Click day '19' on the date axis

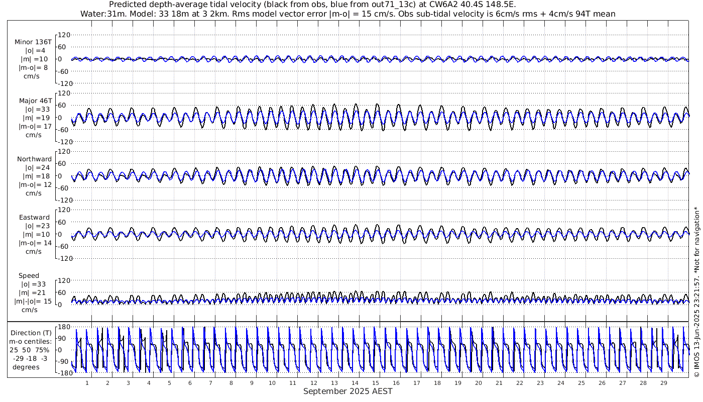pyautogui.click(x=458, y=383)
